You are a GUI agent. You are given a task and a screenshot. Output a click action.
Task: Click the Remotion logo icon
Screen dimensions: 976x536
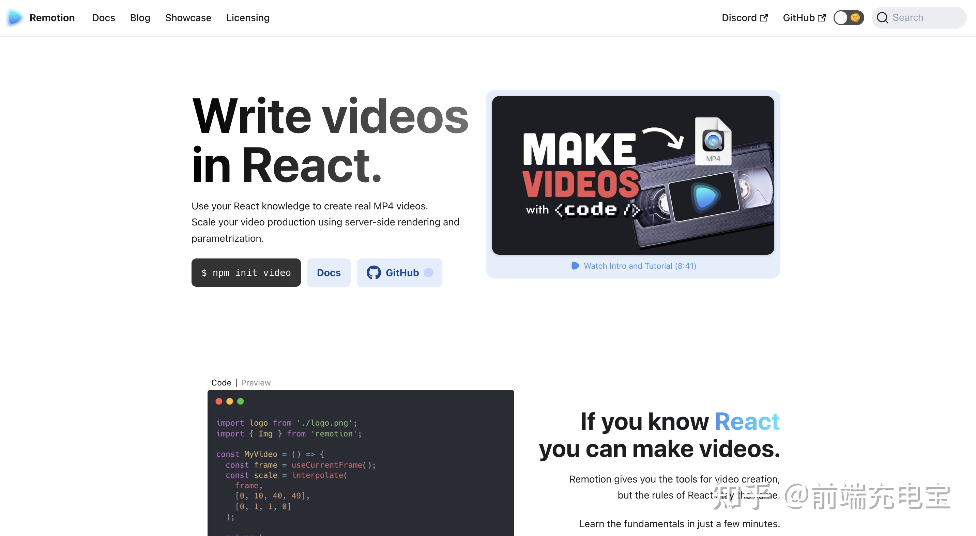tap(14, 18)
